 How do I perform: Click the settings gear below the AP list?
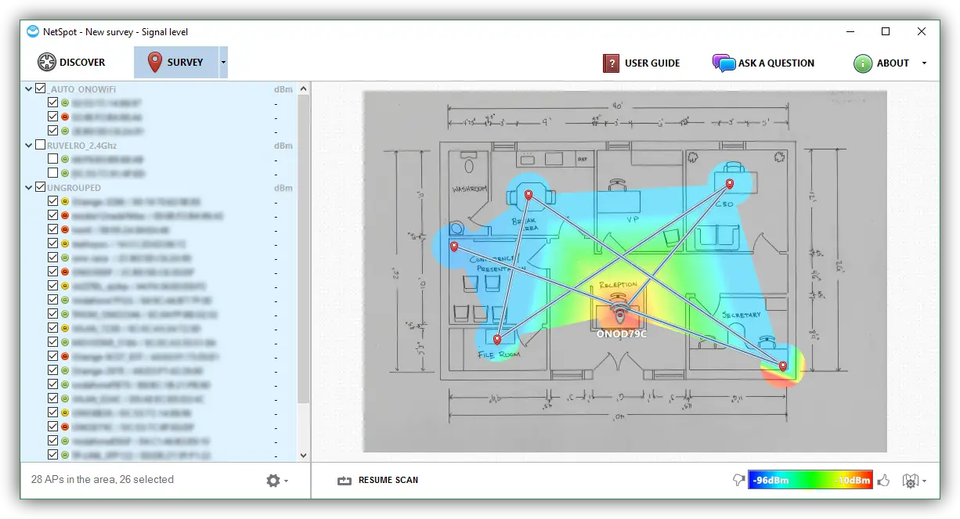tap(273, 481)
